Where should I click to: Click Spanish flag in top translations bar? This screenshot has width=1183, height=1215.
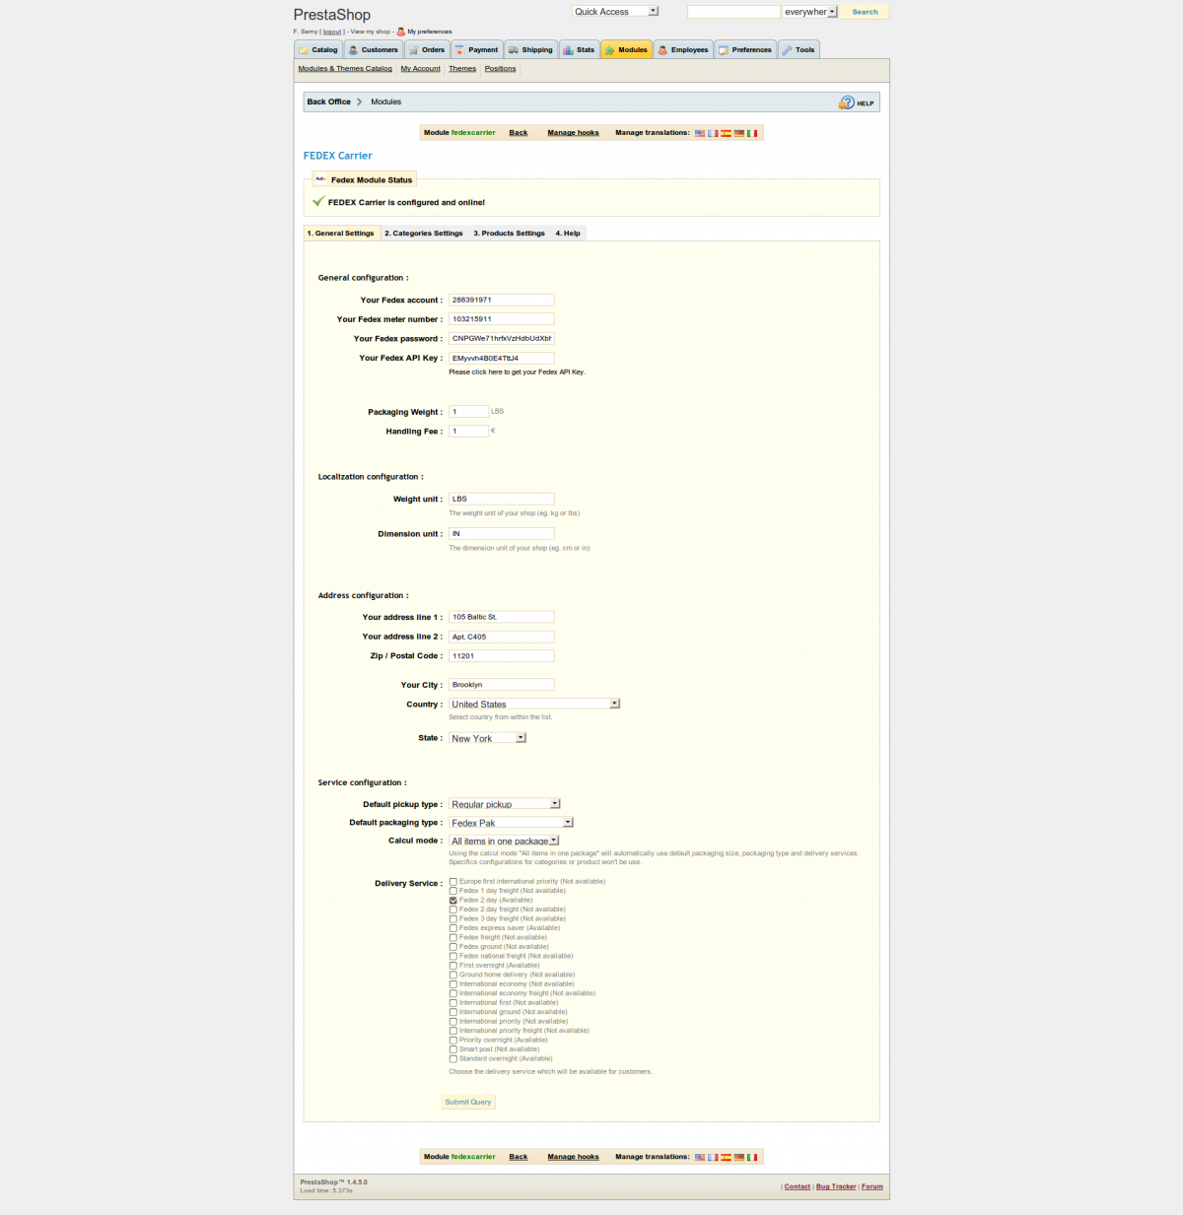[726, 133]
